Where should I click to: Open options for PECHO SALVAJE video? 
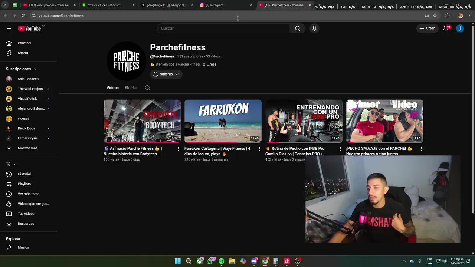tap(421, 149)
